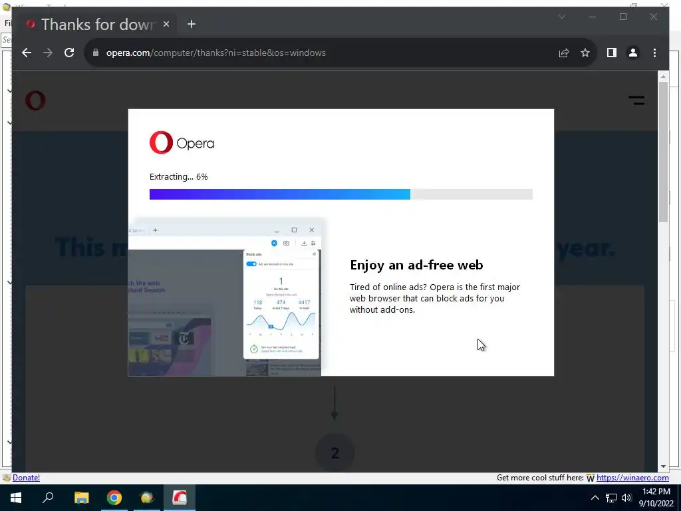The height and width of the screenshot is (511, 681).
Task: Switch to Chrome on the taskbar
Action: tap(114, 498)
